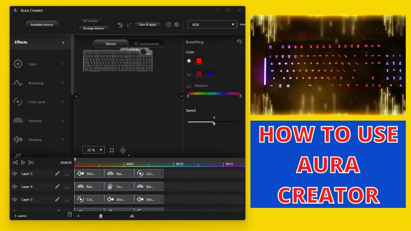
Task: Delete layer with trash icon
Action: coord(70,214)
